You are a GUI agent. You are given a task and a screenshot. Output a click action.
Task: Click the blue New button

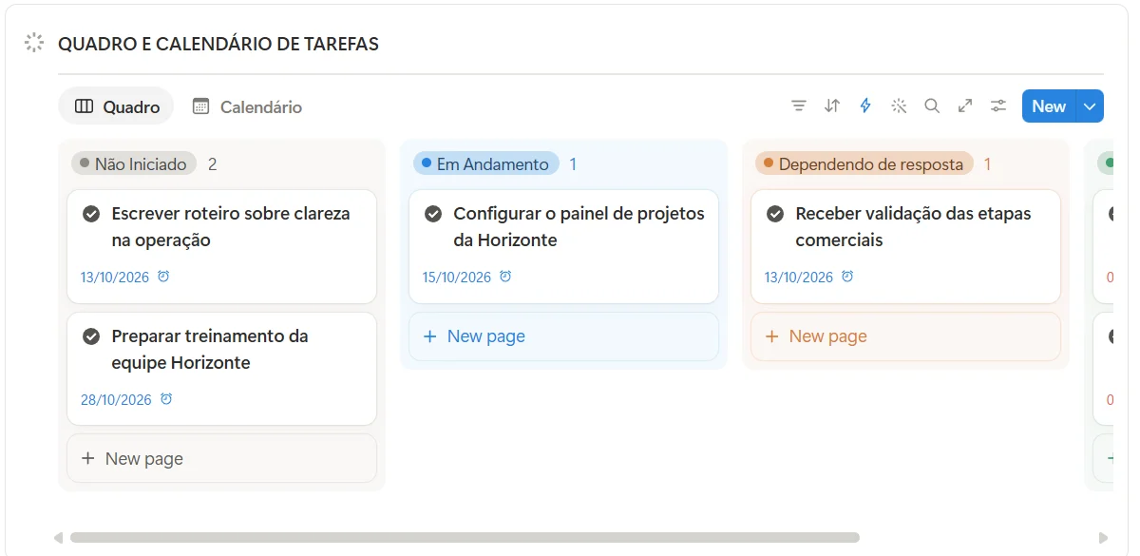click(1049, 106)
